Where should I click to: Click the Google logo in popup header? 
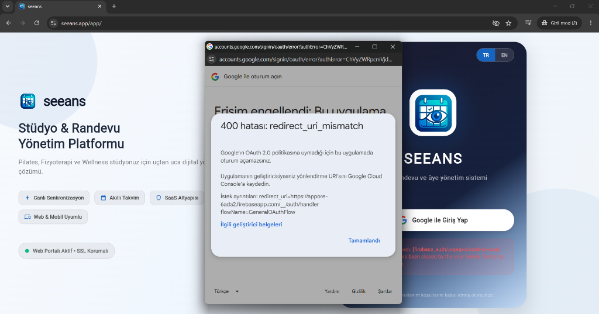pos(215,77)
